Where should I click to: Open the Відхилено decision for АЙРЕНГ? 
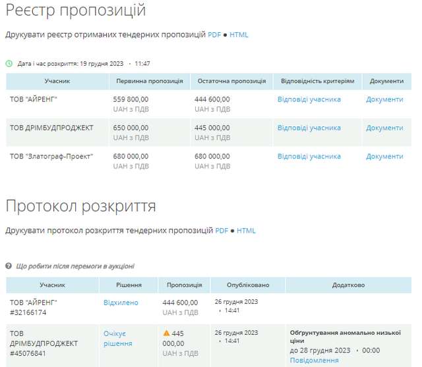[121, 303]
